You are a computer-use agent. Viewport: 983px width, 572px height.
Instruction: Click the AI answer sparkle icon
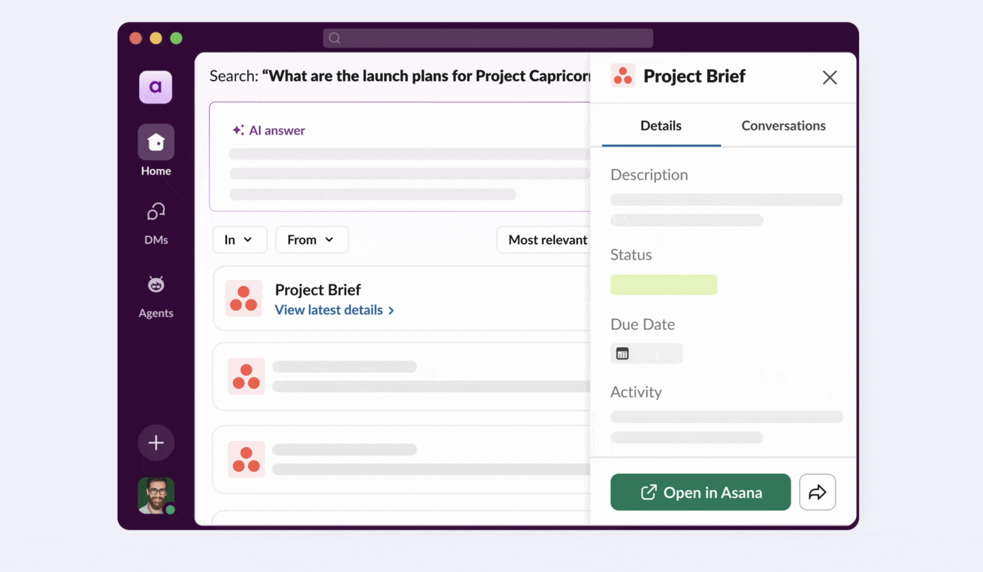[x=238, y=130]
